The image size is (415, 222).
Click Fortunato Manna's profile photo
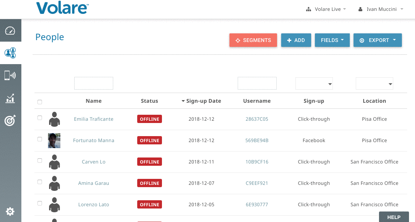point(54,141)
